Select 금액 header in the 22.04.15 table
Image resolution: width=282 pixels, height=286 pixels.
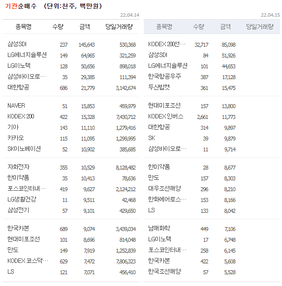[225, 27]
